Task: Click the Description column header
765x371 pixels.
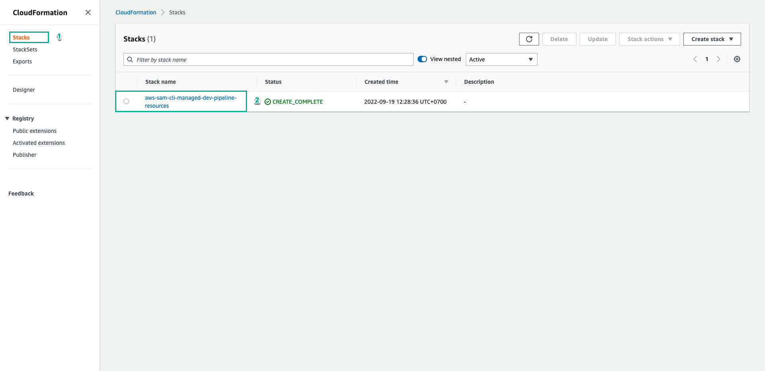Action: click(x=479, y=82)
